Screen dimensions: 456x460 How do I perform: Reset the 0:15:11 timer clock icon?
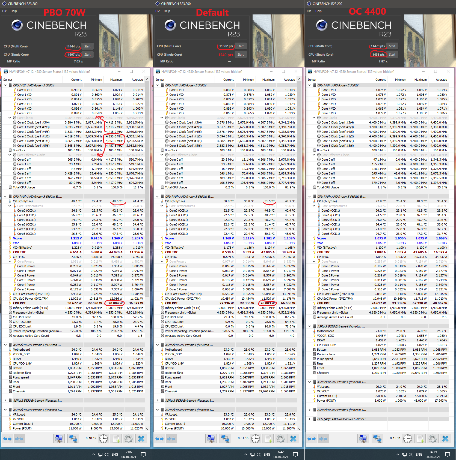(408, 439)
